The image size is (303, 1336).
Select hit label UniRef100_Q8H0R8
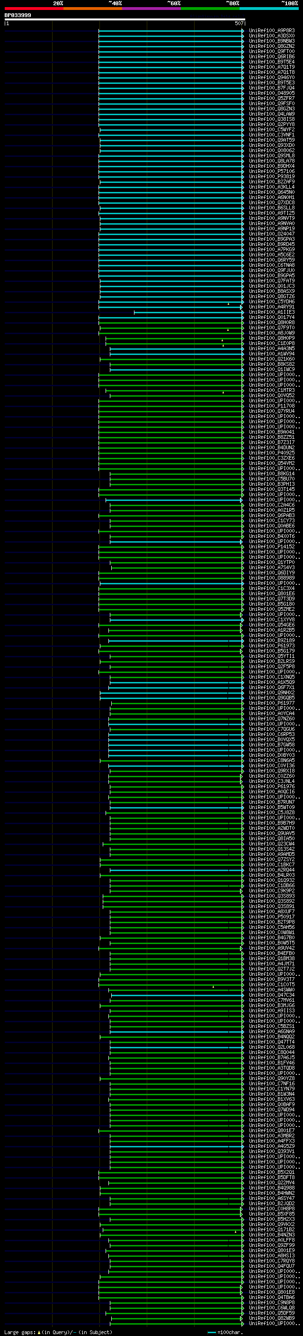(272, 323)
